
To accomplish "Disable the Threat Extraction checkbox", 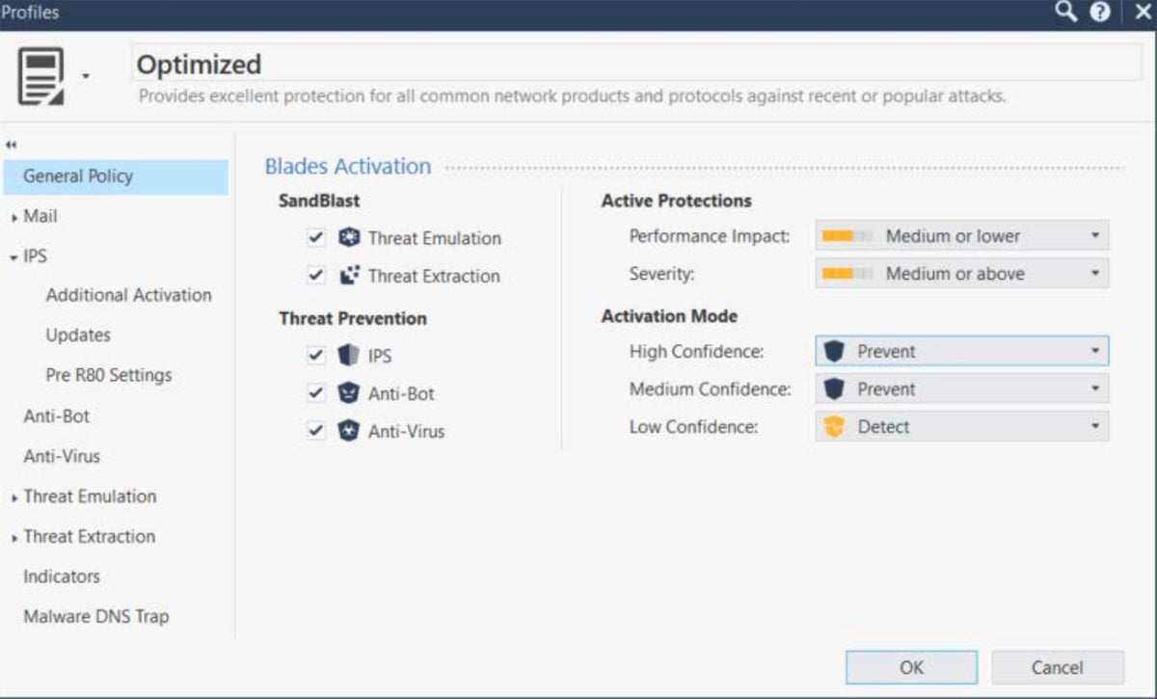I will coord(315,276).
